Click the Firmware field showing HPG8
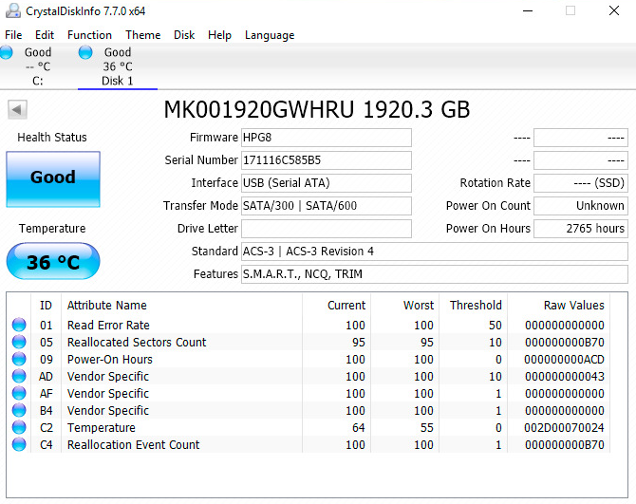The height and width of the screenshot is (504, 636). (327, 138)
